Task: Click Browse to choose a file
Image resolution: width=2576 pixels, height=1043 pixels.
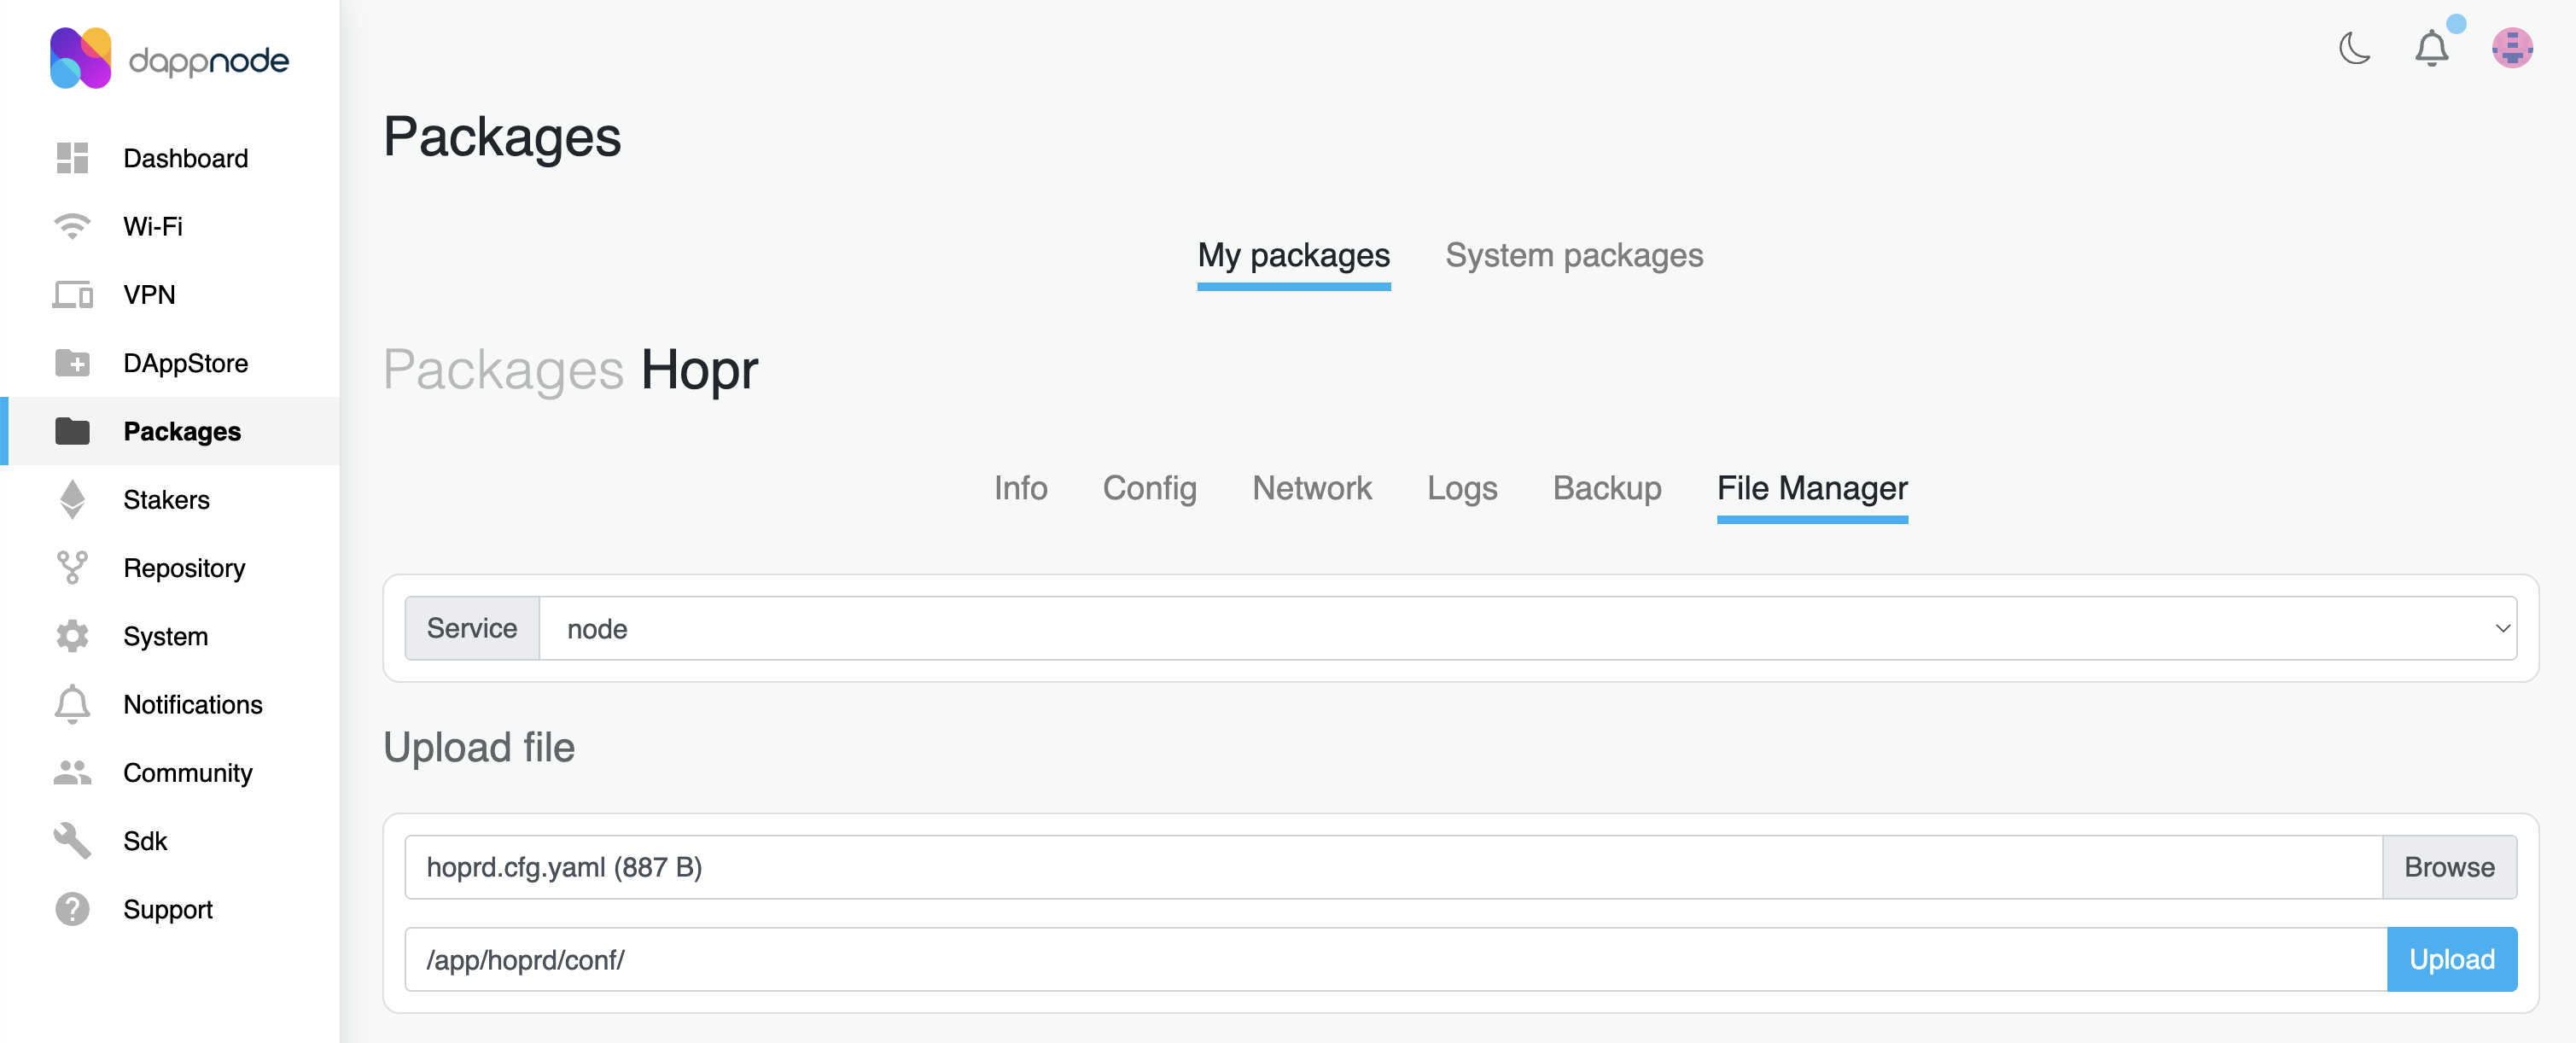Action: tap(2448, 867)
